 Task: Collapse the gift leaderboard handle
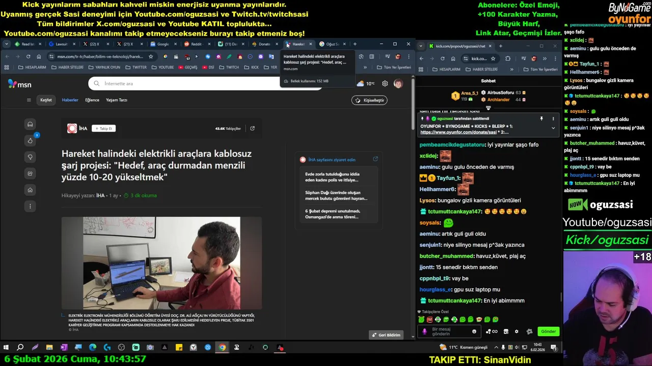488,108
